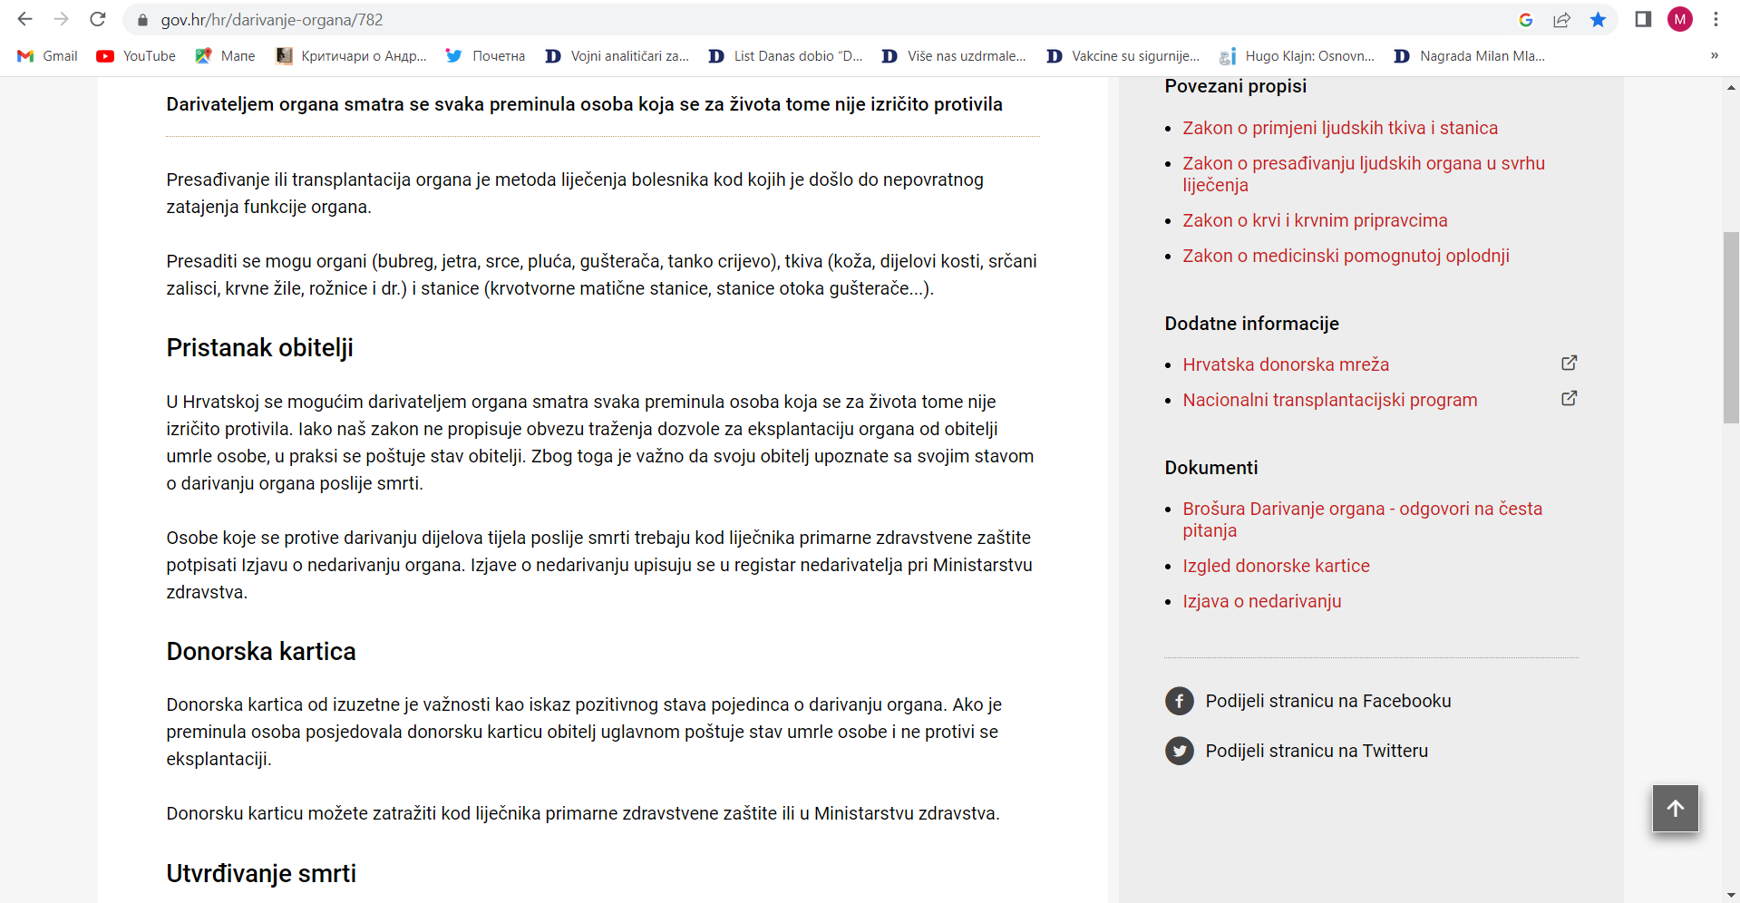Screen dimensions: 1740x903
Task: Open the Google account icon in address bar
Action: (x=1526, y=19)
